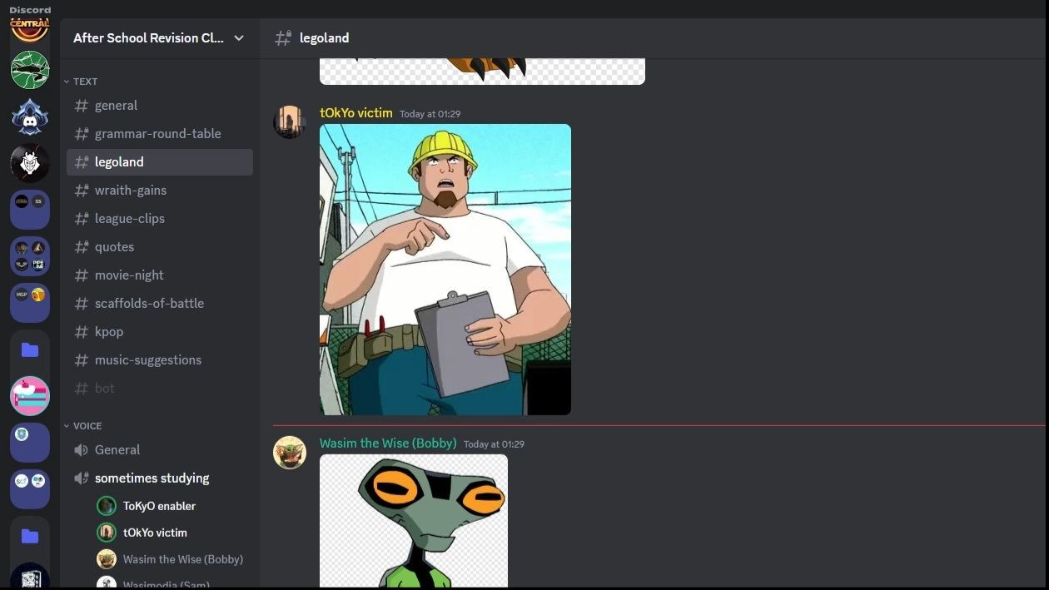
Task: Open the first blue server folder icon
Action: point(30,350)
